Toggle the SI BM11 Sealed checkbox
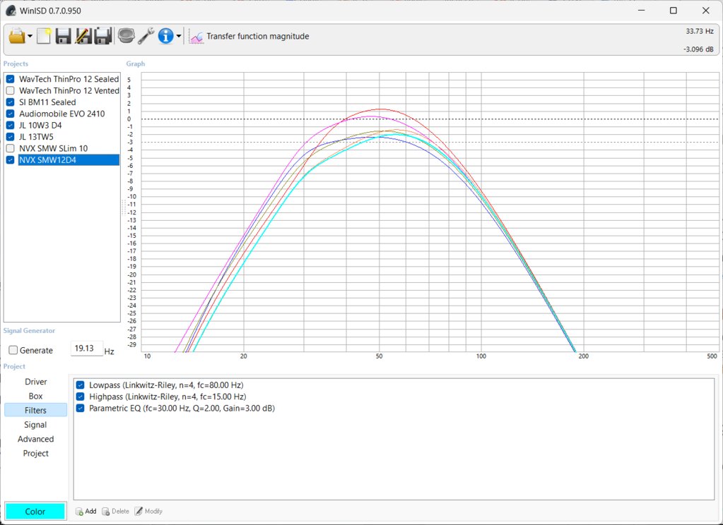This screenshot has width=723, height=525. point(10,102)
